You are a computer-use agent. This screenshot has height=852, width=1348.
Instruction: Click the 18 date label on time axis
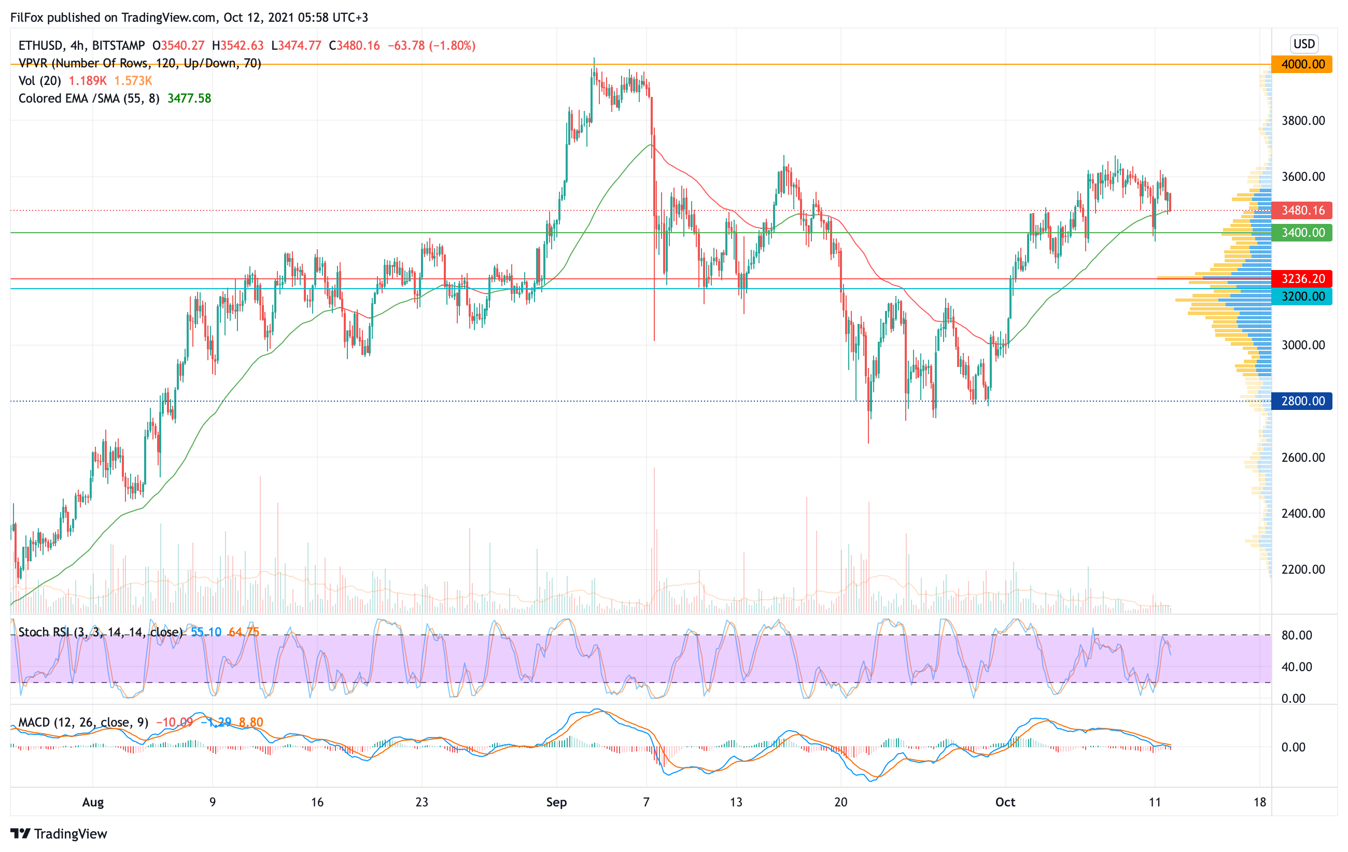pyautogui.click(x=1259, y=802)
